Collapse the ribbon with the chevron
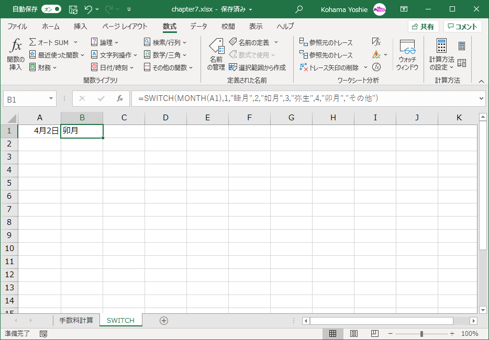The image size is (489, 340). point(482,81)
